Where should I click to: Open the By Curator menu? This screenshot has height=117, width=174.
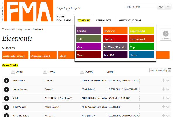point(64,20)
